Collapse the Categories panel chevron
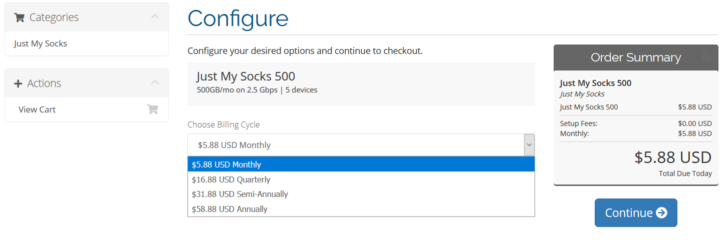 (155, 16)
